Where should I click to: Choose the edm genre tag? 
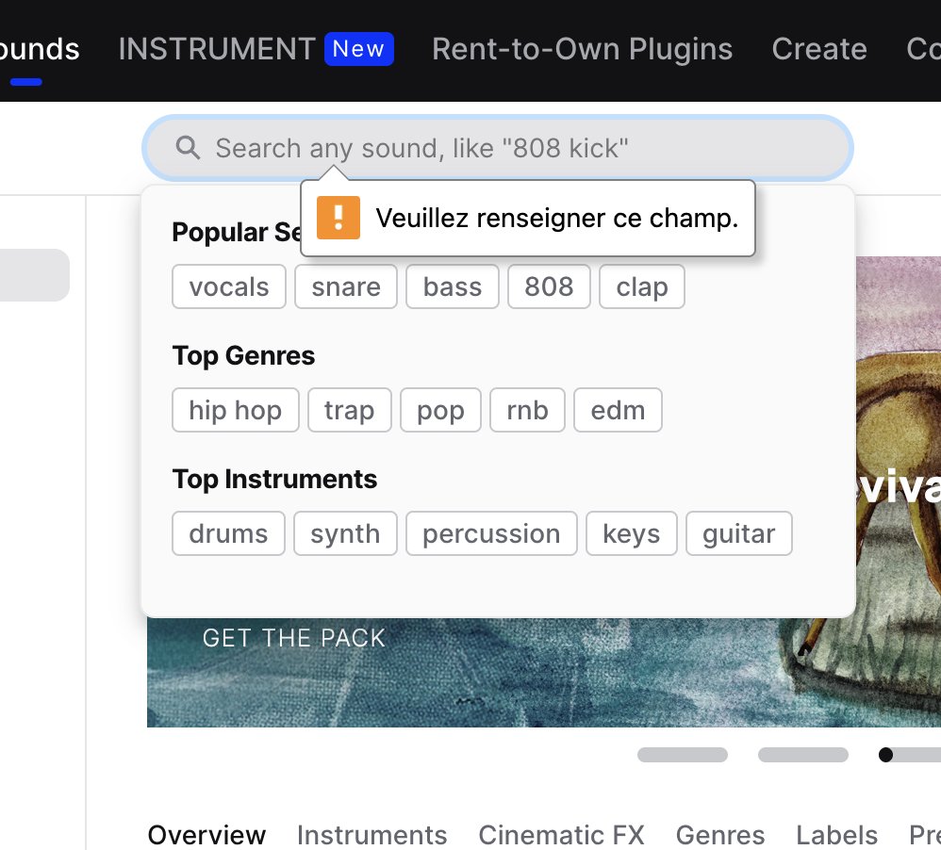click(x=619, y=410)
